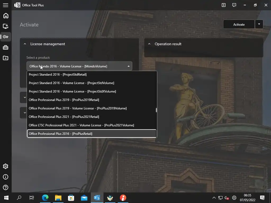Click the product list scrollbar thumb

156,110
